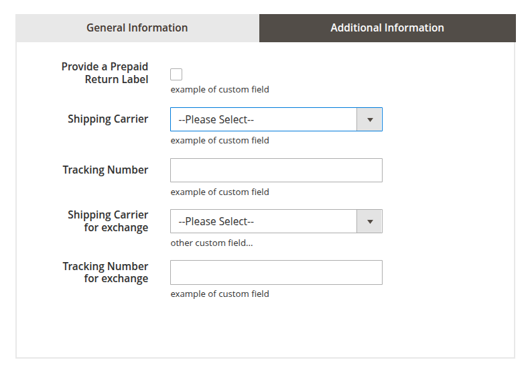The height and width of the screenshot is (372, 530).
Task: Click hint text under first Tracking Number field
Action: [220, 192]
